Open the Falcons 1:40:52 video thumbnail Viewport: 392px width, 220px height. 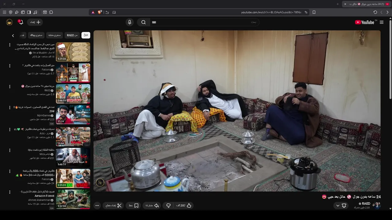click(x=73, y=73)
